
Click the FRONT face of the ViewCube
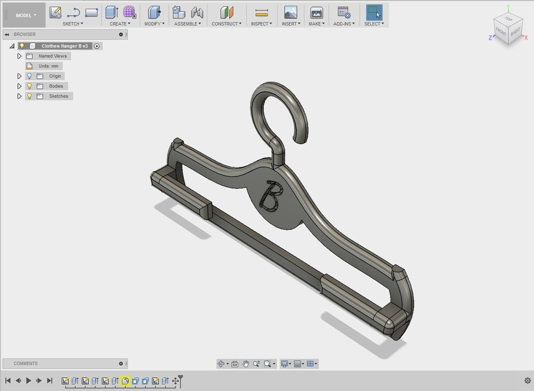[x=501, y=32]
